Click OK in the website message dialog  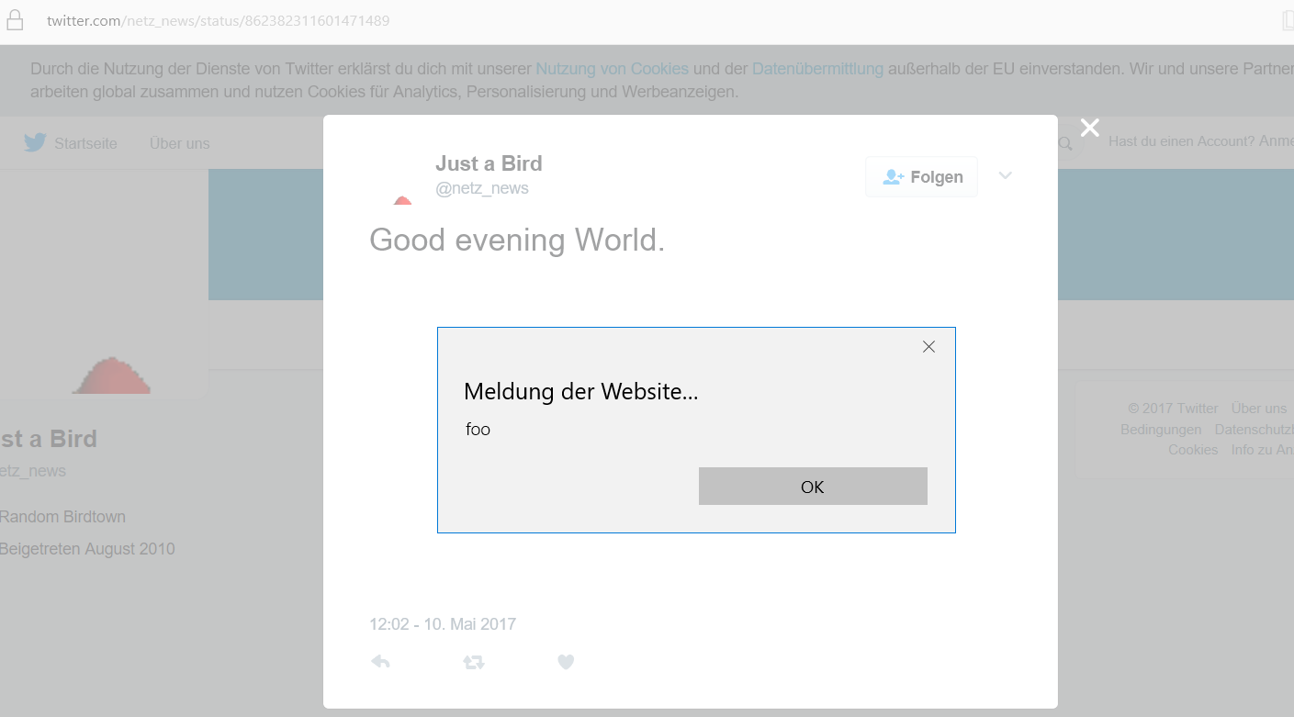point(813,487)
